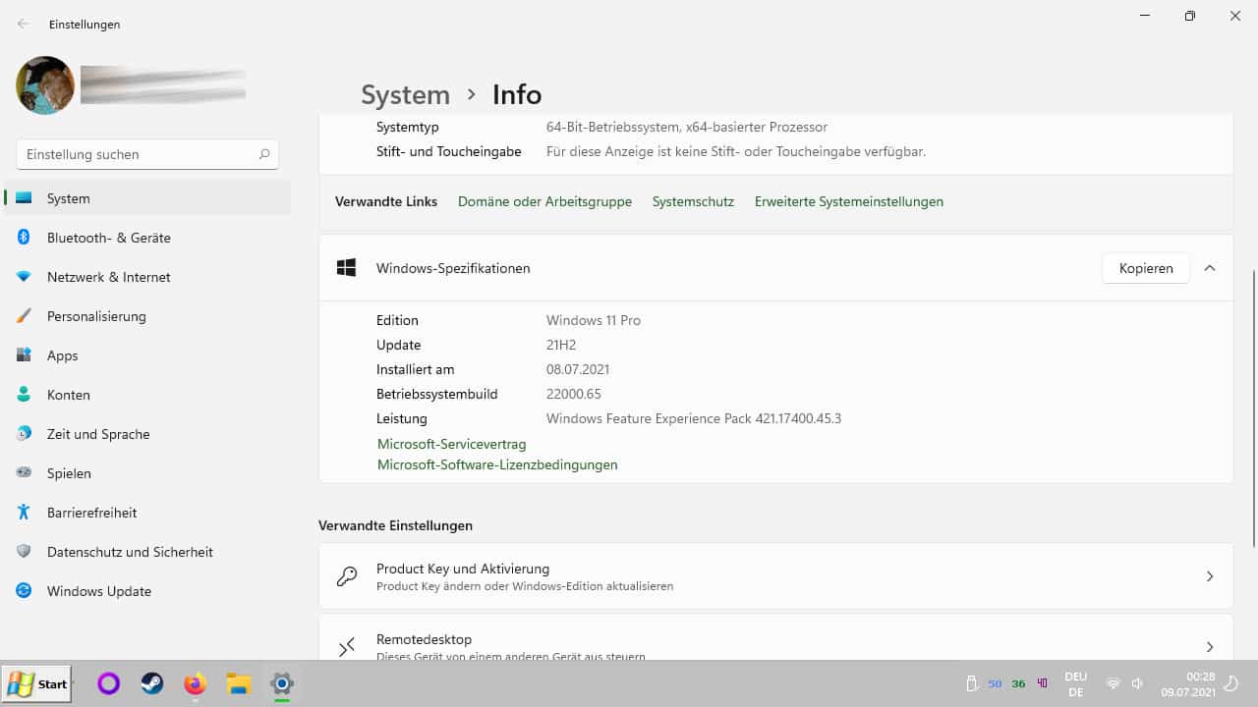Open the 'Domäne oder Arbeitsgruppe' link
The height and width of the screenshot is (707, 1258).
[x=544, y=201]
